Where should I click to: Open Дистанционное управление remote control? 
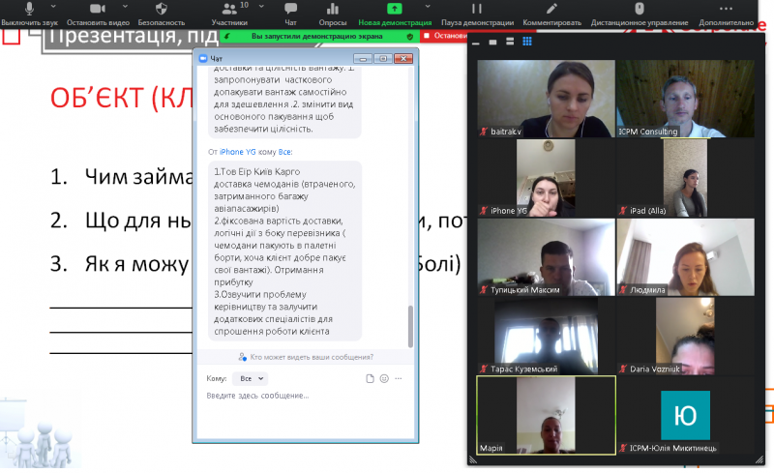(640, 14)
